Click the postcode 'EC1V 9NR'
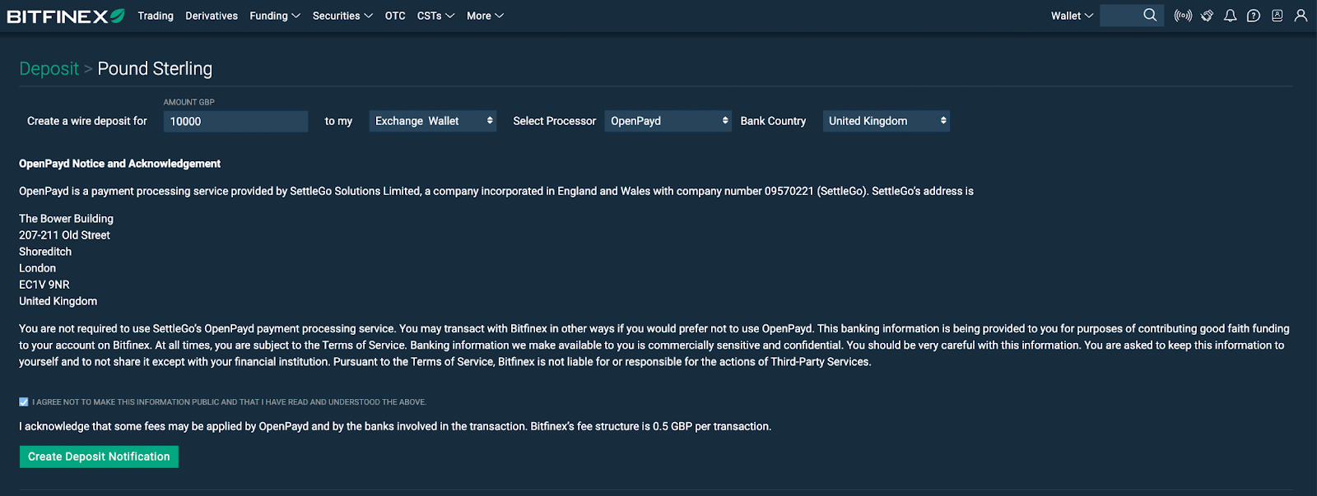This screenshot has width=1317, height=496. 44,285
